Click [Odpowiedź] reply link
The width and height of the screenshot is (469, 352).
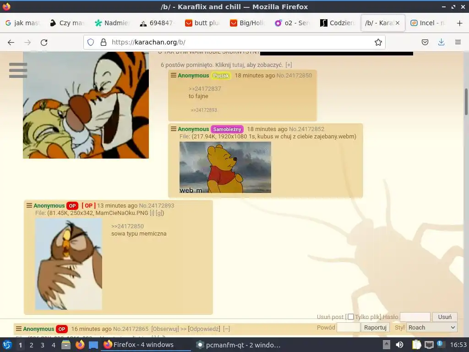pos(204,329)
